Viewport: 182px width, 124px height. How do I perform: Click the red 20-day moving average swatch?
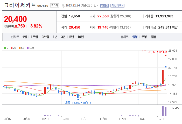pyautogui.click(x=11, y=48)
